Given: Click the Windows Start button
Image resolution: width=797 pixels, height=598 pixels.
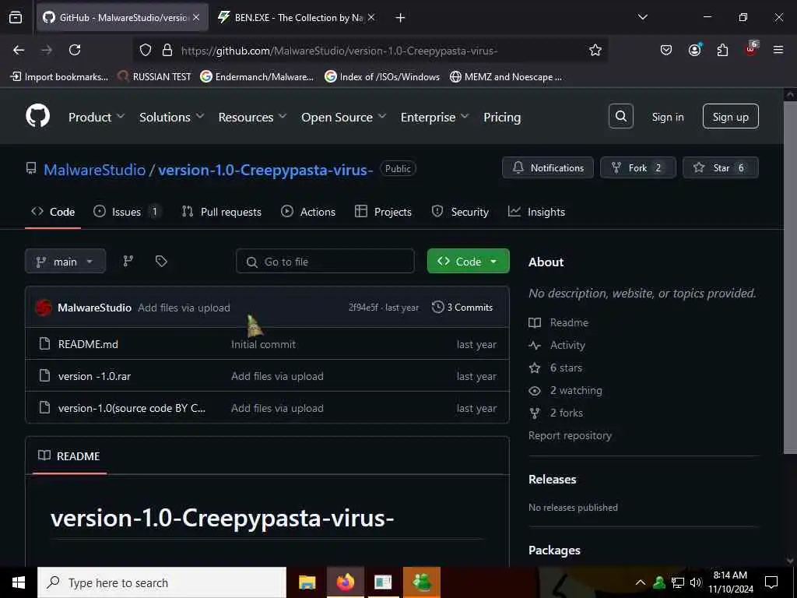Looking at the screenshot, I should click(x=19, y=582).
